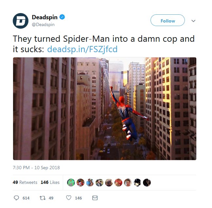Click the reply speech bubble icon
Viewport: 212px width, 208px height.
tap(16, 198)
